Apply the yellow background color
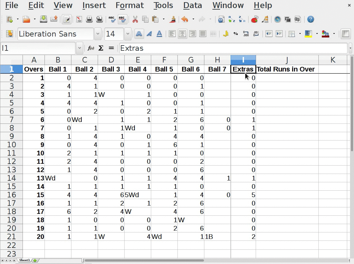 (x=308, y=34)
